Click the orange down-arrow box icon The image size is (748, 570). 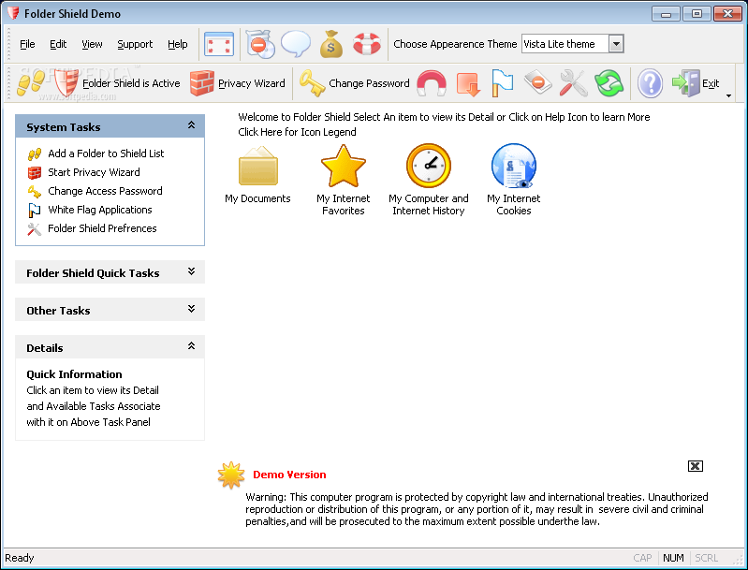[467, 83]
